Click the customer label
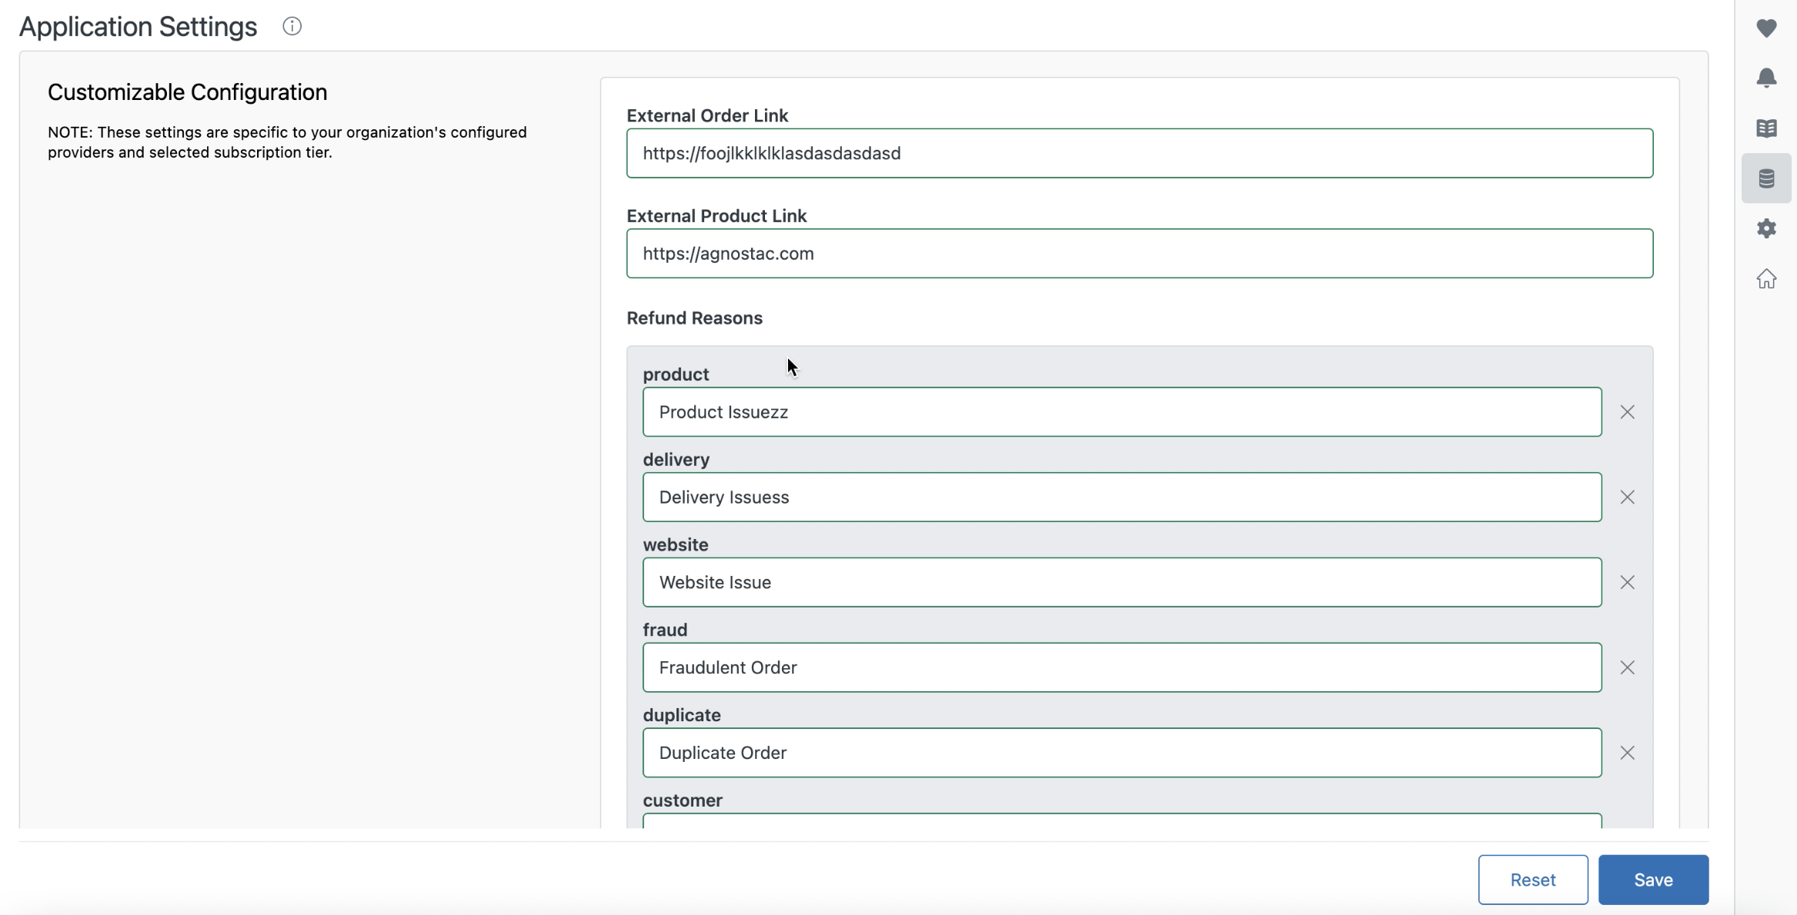This screenshot has height=915, width=1797. pos(683,800)
